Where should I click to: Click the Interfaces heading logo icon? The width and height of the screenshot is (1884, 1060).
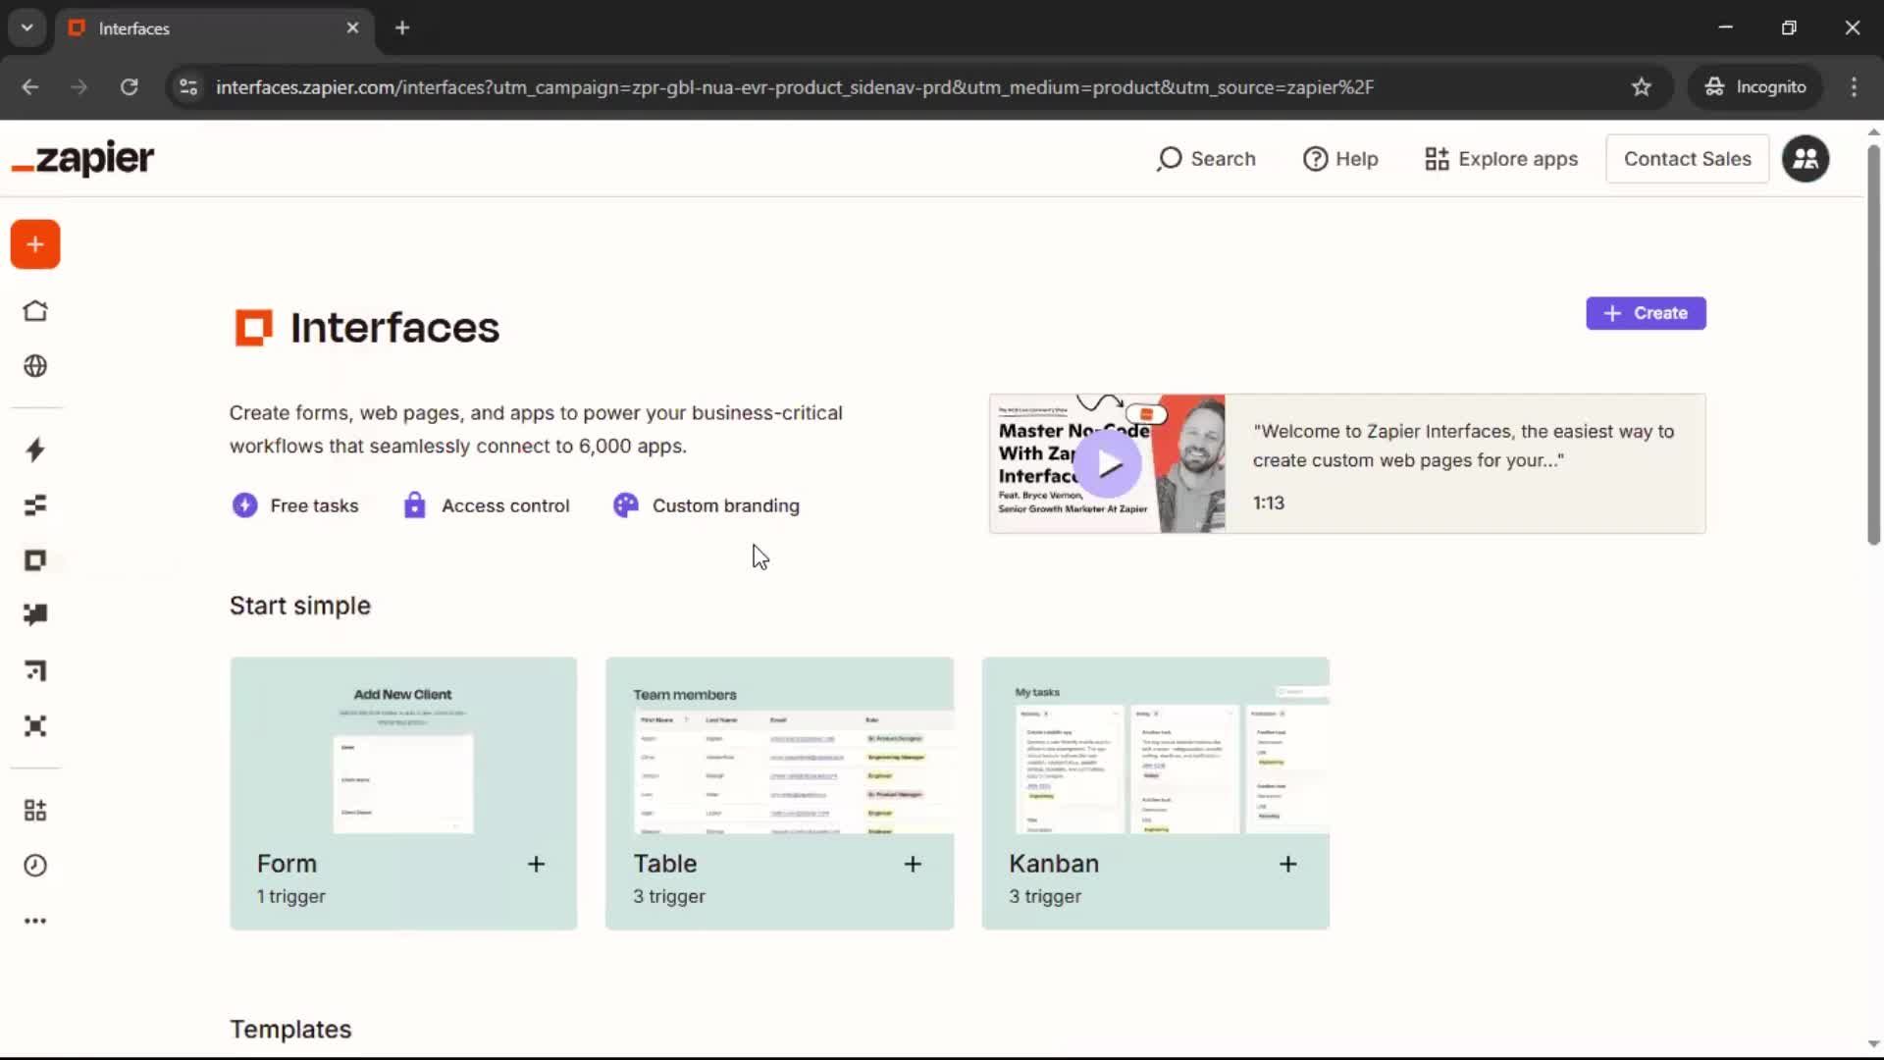pos(253,328)
